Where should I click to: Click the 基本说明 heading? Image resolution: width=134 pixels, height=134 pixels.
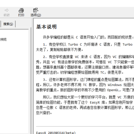point(47,27)
